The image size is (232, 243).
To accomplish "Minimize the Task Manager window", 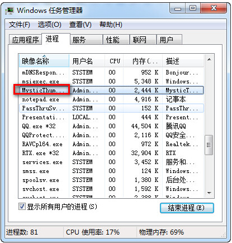I will point(178,8).
